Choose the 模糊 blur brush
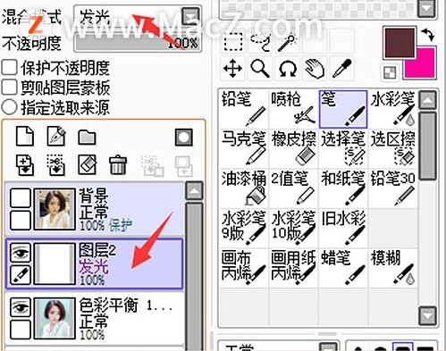 (392, 268)
